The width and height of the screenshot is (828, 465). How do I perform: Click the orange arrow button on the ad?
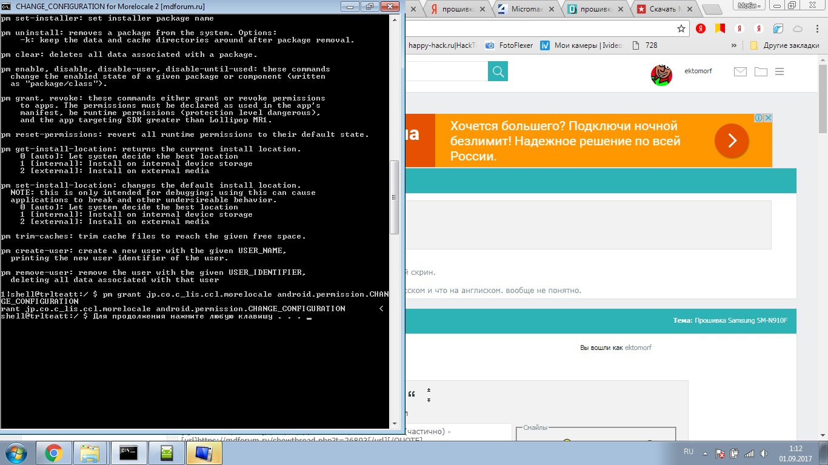[x=732, y=140]
